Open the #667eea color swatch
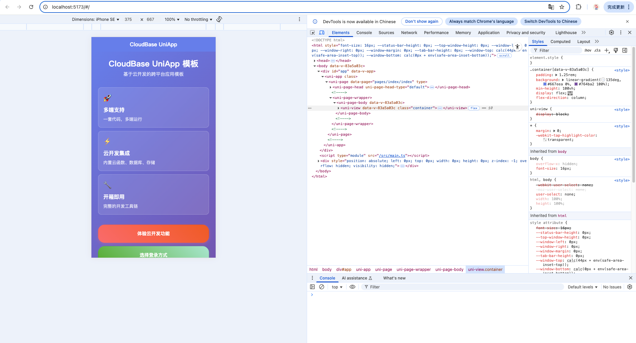 click(x=545, y=84)
